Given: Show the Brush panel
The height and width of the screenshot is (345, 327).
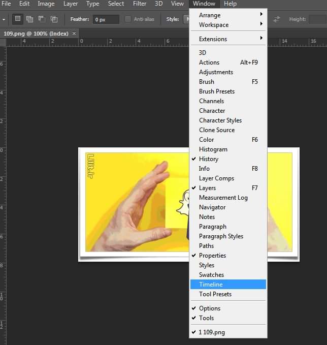Looking at the screenshot, I should (x=228, y=82).
